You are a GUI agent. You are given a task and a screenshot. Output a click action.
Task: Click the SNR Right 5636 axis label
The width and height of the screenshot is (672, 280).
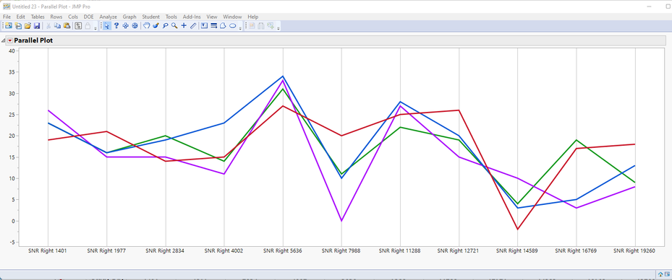pos(283,251)
